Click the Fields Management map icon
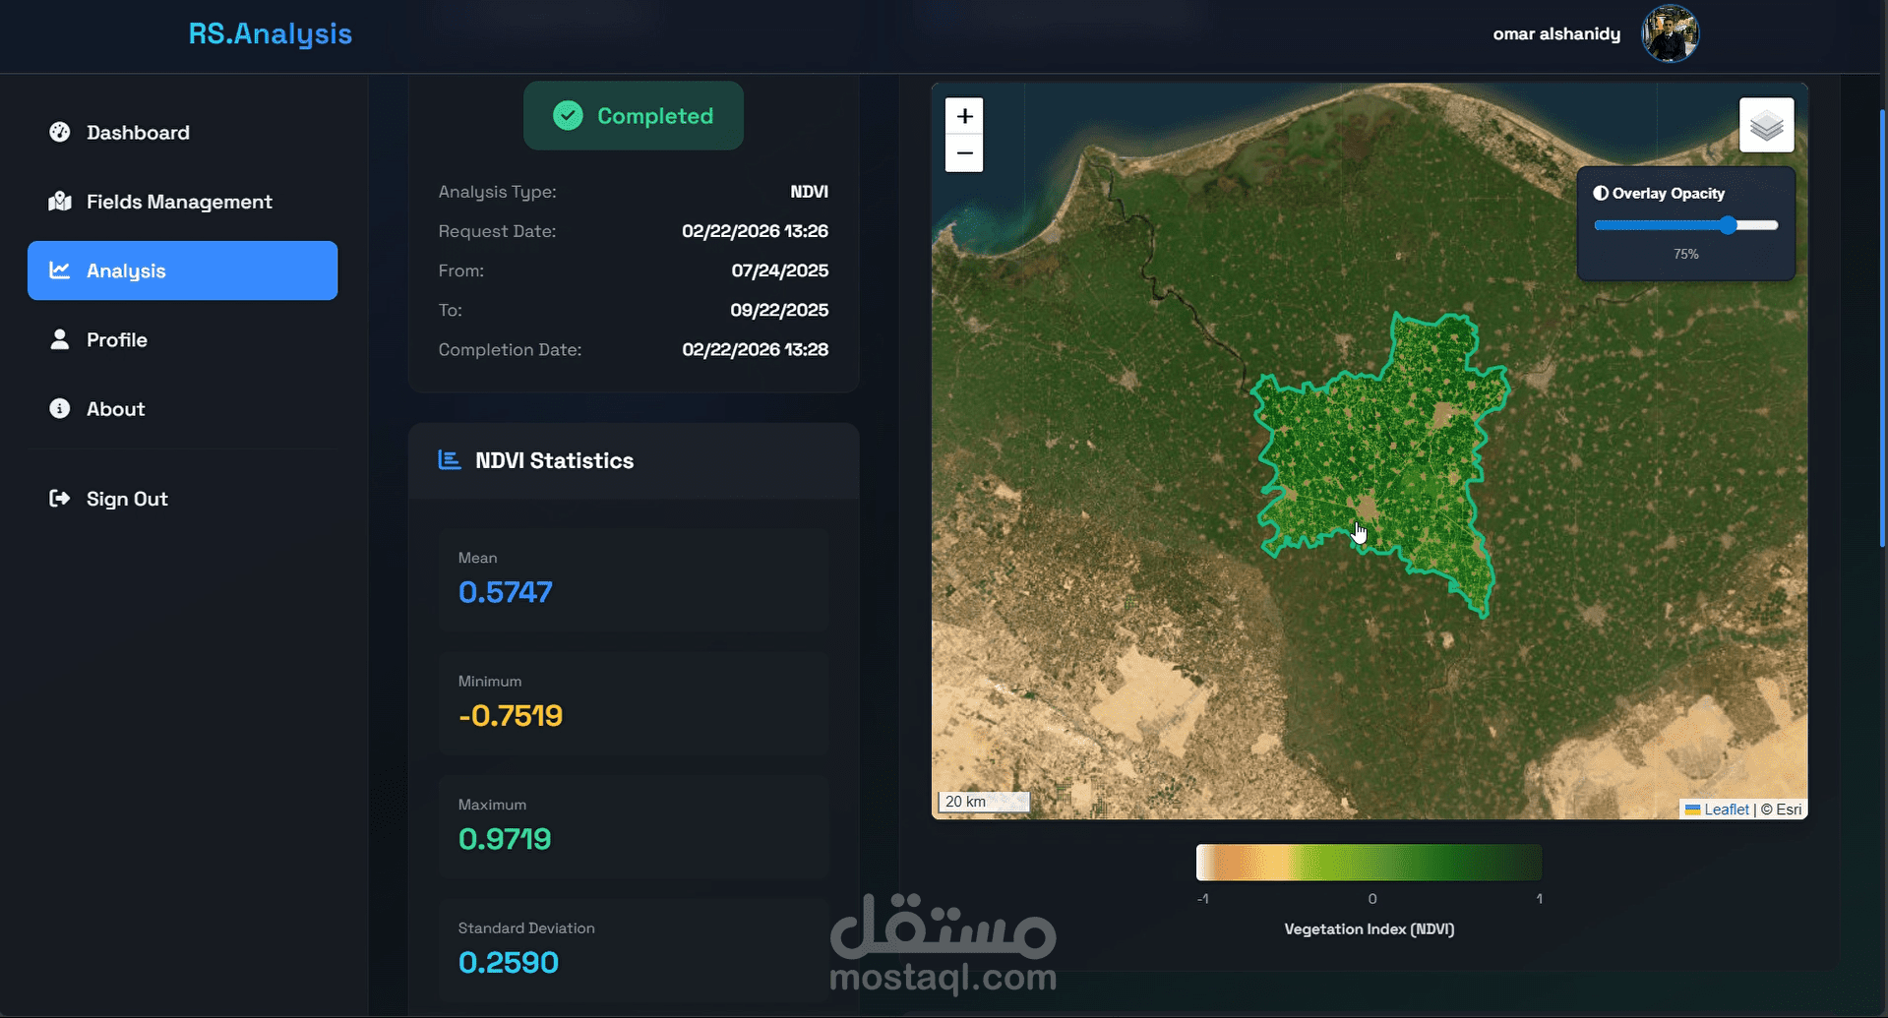1888x1018 pixels. [60, 202]
